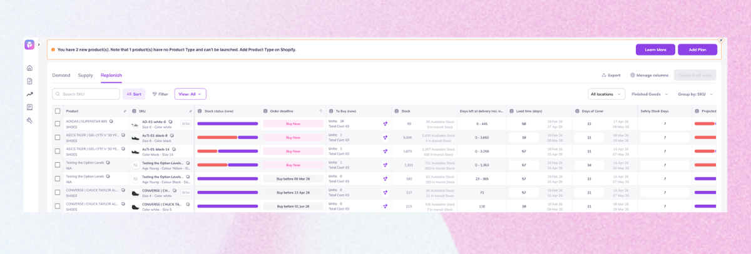Open Manage columns

(x=650, y=76)
